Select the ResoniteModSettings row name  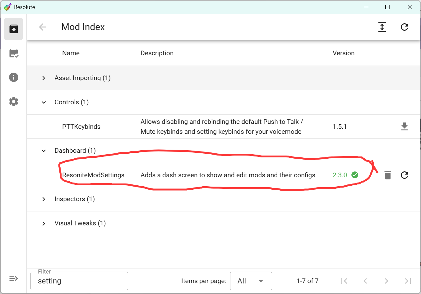[93, 175]
